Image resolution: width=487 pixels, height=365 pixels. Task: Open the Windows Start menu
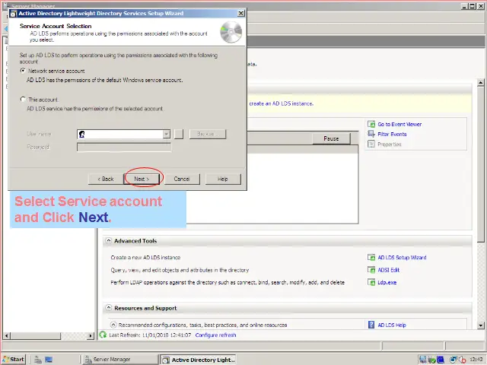[x=14, y=360]
